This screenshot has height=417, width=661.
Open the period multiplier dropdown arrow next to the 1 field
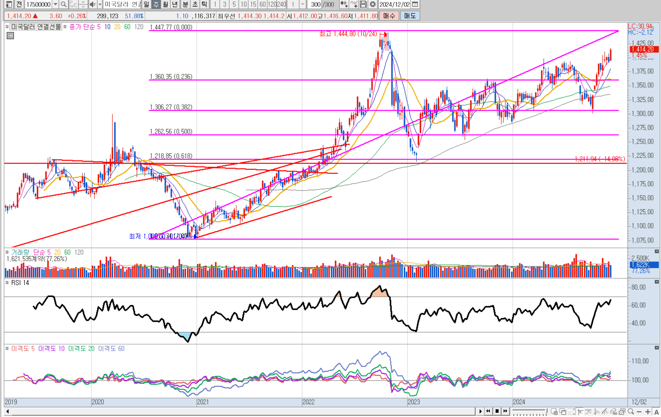pyautogui.click(x=302, y=4)
